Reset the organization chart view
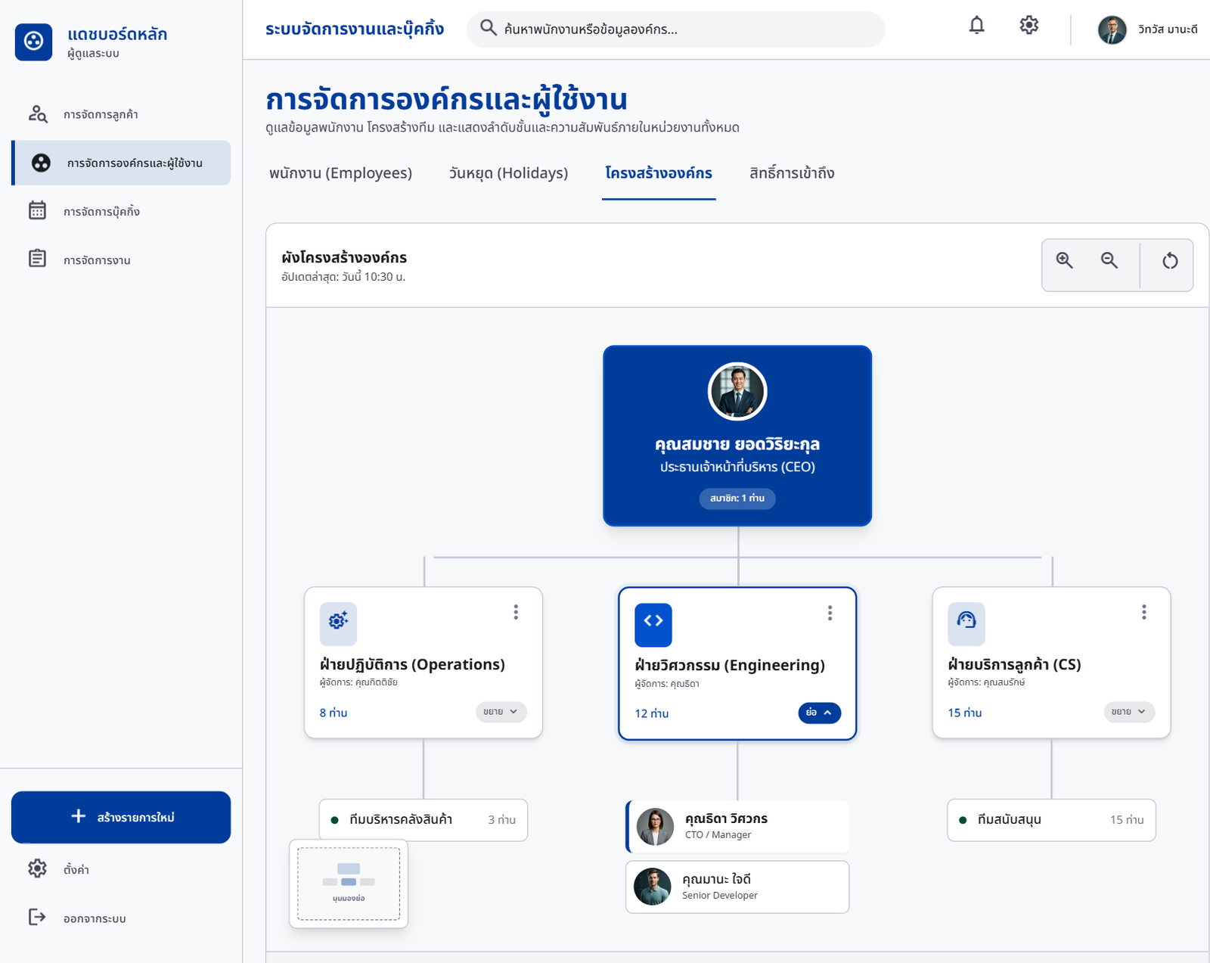This screenshot has width=1210, height=963. pyautogui.click(x=1169, y=261)
